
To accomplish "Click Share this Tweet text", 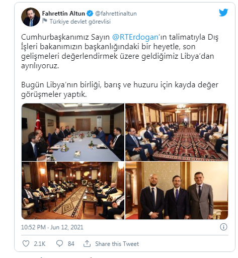I will click(x=117, y=244).
